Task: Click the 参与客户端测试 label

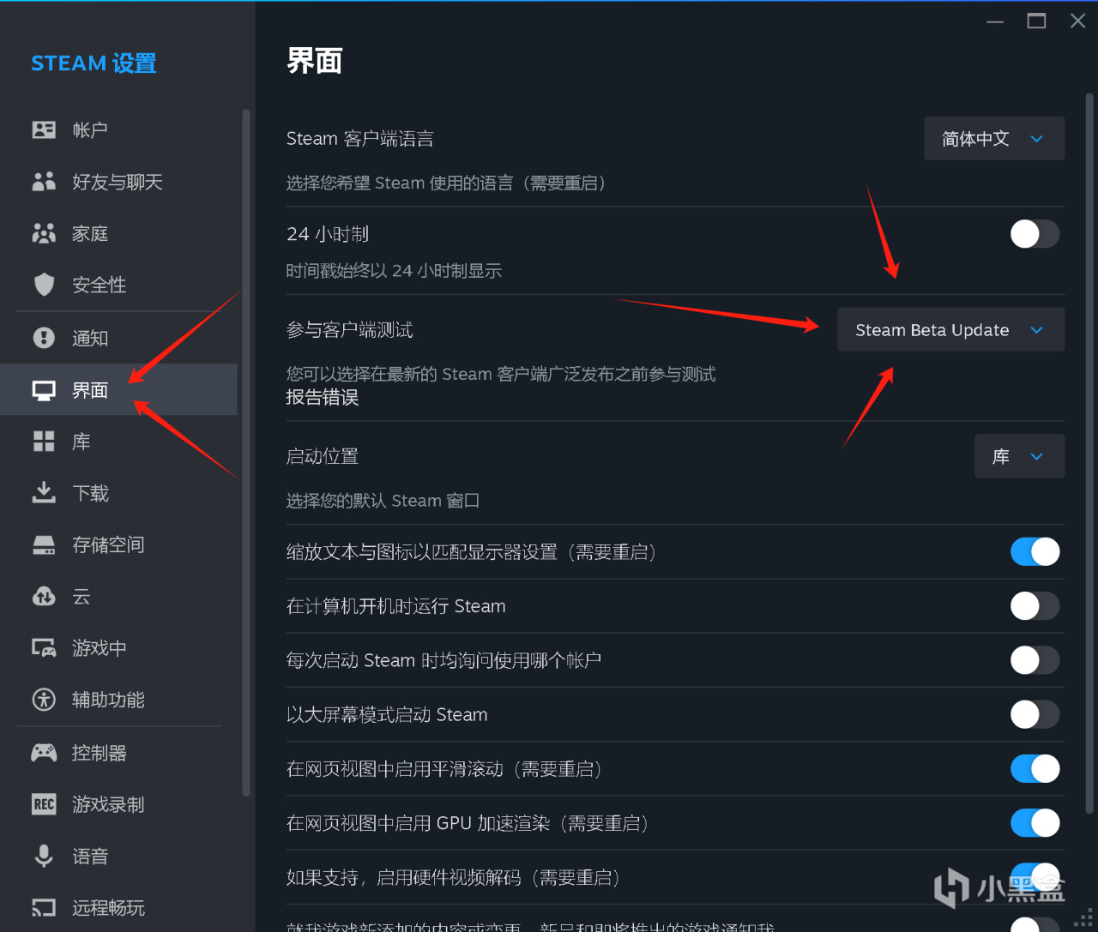Action: (x=350, y=330)
